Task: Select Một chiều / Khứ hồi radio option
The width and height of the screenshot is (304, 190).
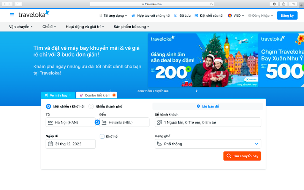Action: point(49,106)
